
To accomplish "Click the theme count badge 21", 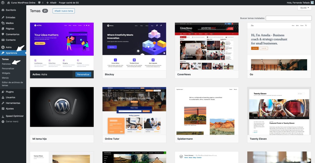I will [45, 11].
